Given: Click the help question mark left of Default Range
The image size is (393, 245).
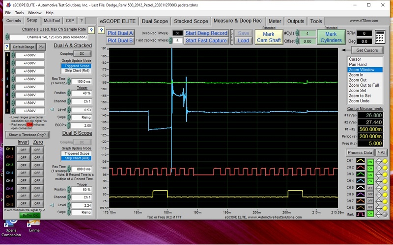Looking at the screenshot, I should pyautogui.click(x=7, y=47).
